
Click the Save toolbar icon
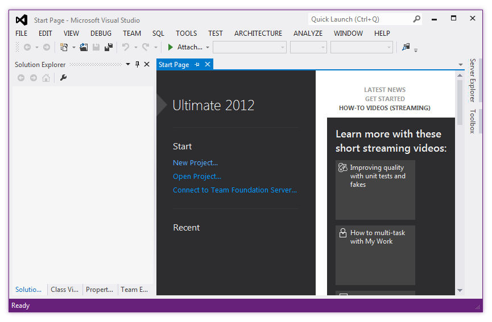pos(96,47)
